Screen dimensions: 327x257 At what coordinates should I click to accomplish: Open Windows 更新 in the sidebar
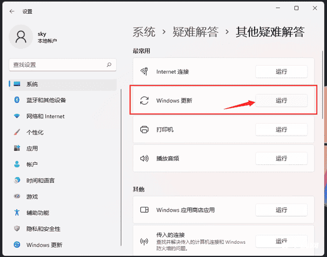pos(63,245)
